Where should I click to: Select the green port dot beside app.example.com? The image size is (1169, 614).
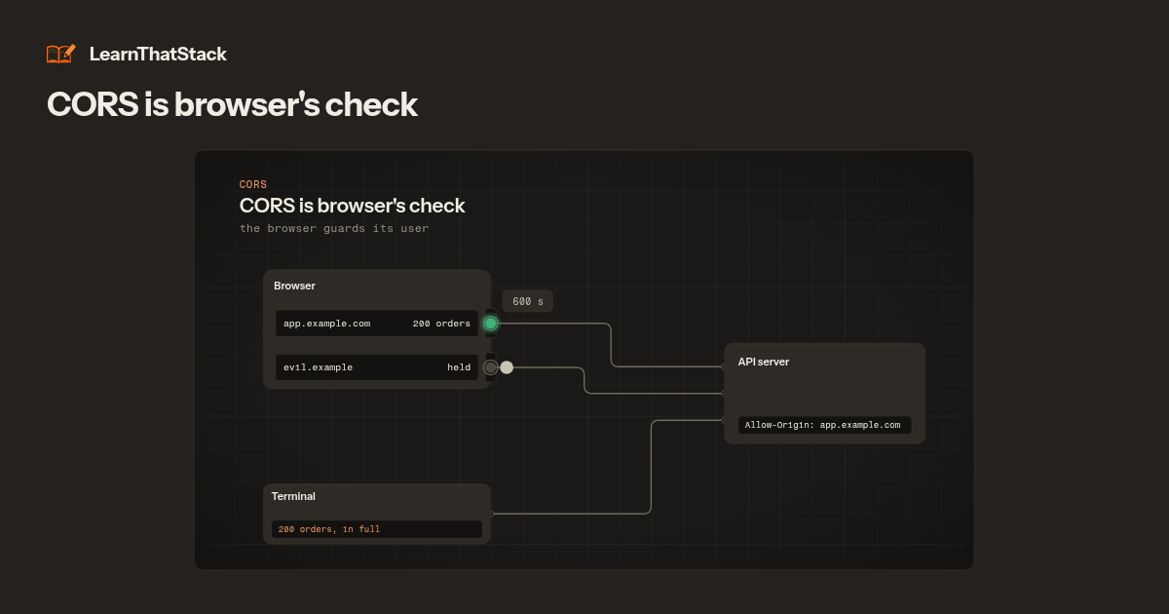(x=491, y=323)
